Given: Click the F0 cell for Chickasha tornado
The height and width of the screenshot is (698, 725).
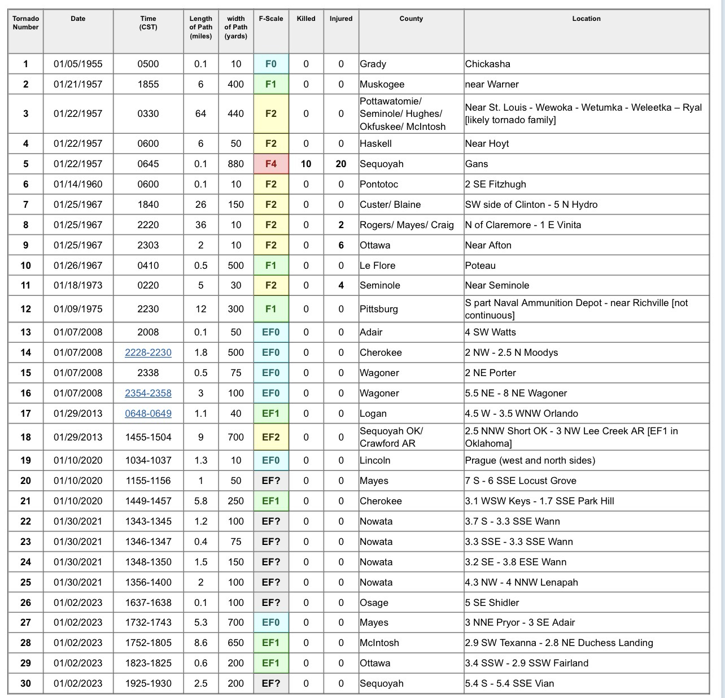Looking at the screenshot, I should pyautogui.click(x=271, y=64).
